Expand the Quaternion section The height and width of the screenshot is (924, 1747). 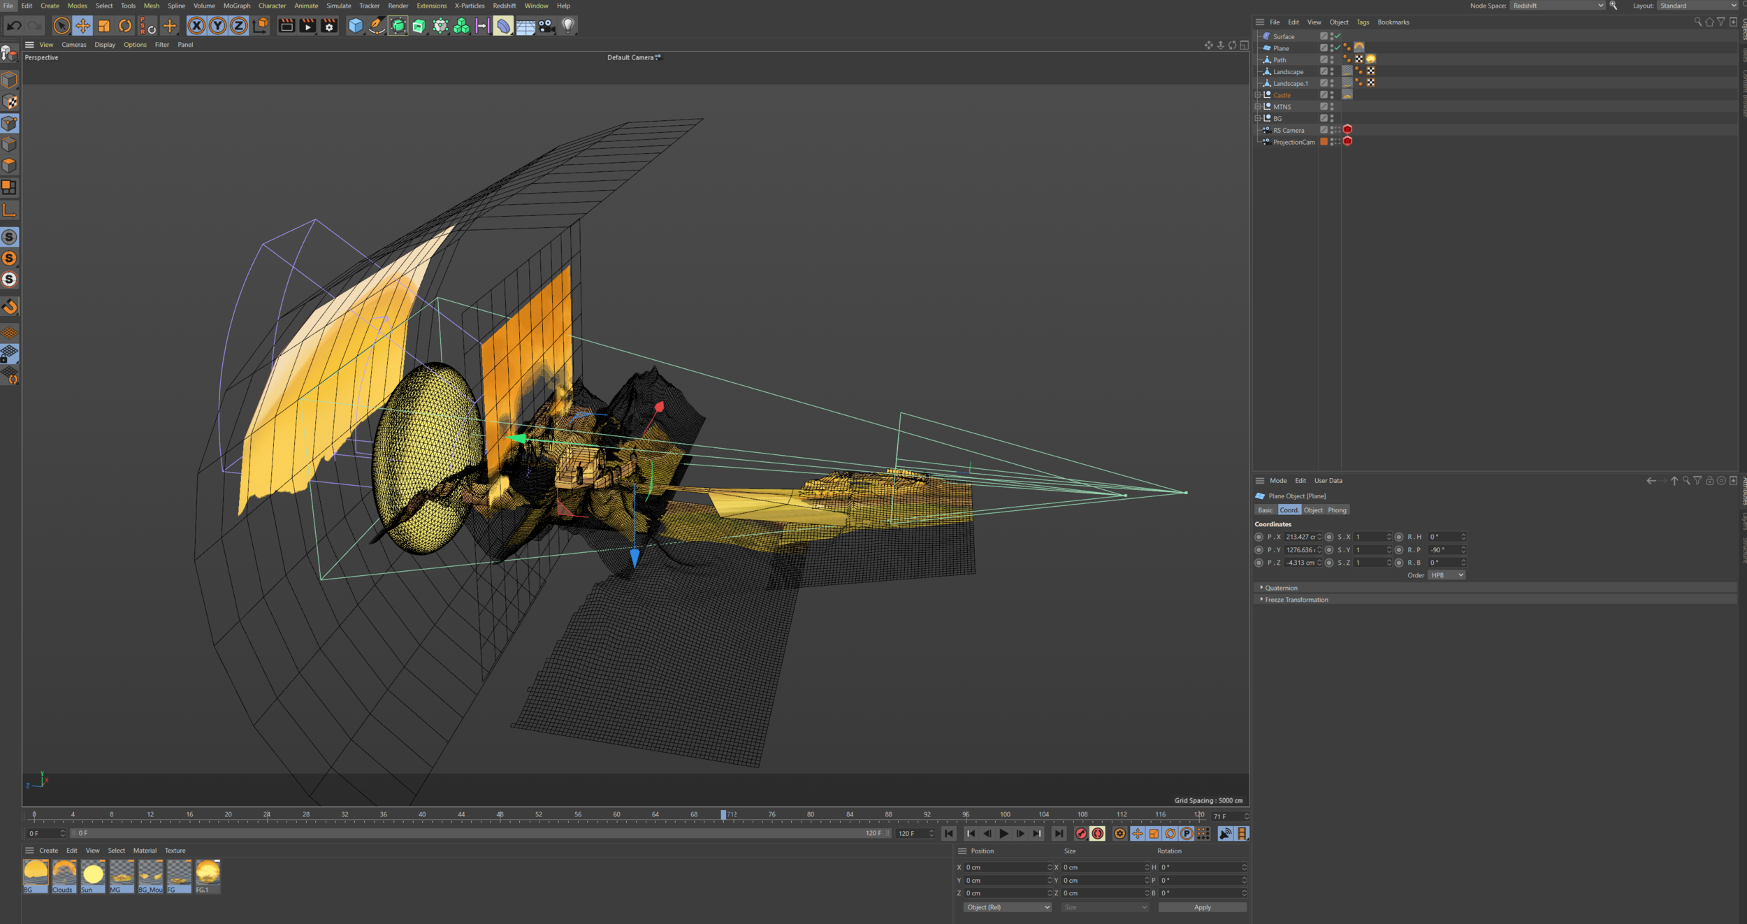tap(1261, 588)
